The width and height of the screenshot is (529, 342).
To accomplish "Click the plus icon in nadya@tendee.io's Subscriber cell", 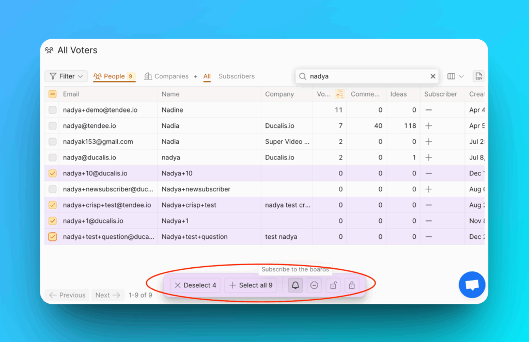I will 429,126.
